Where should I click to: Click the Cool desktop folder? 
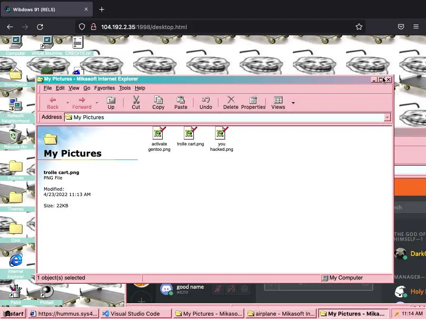[x=15, y=233]
